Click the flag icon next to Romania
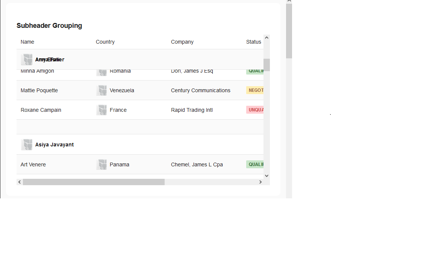 coord(101,72)
